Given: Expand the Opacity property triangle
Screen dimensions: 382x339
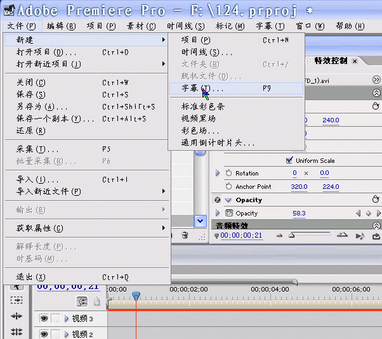Looking at the screenshot, I should coord(218,213).
